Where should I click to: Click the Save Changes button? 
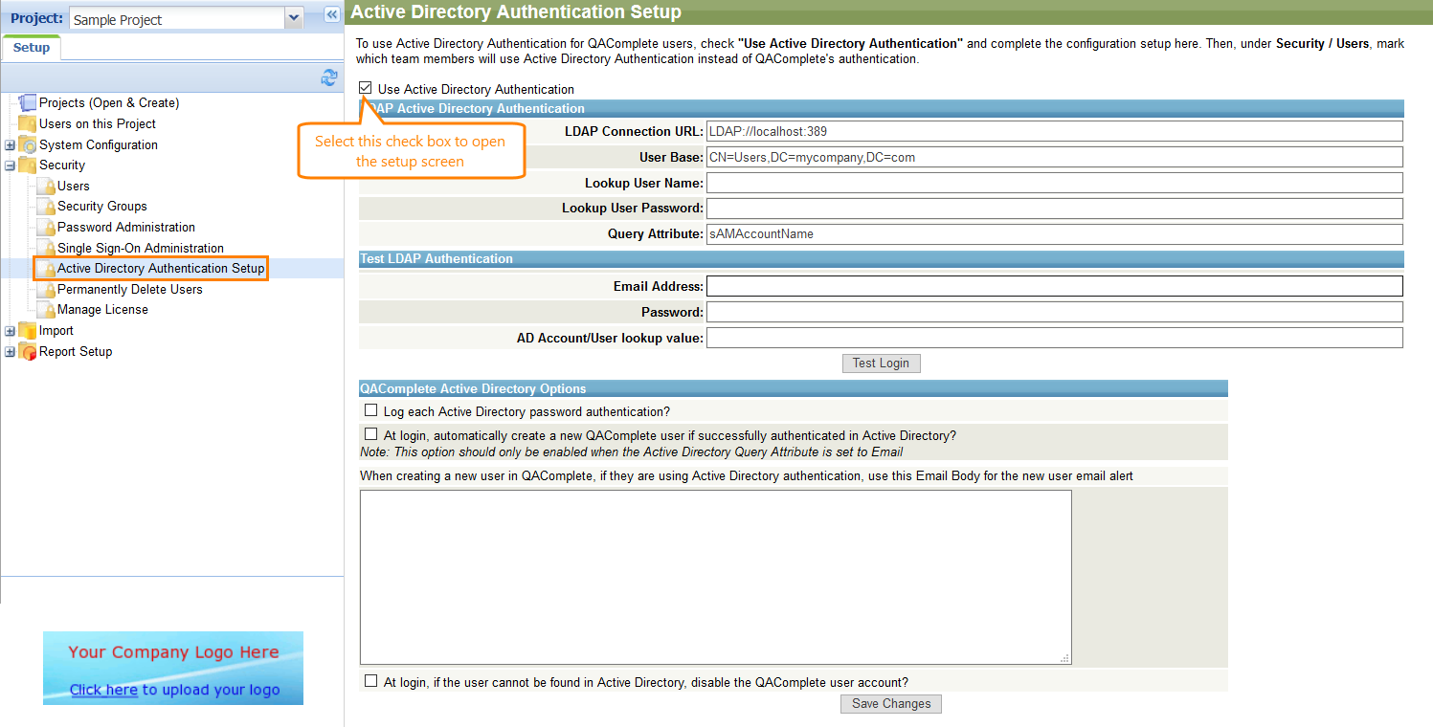click(x=891, y=704)
